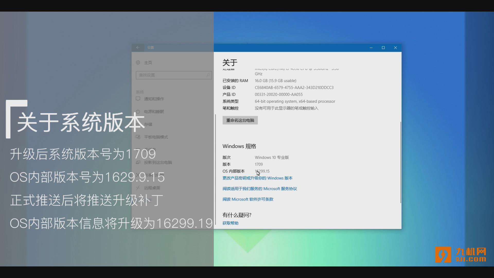Select the 平板电脑模式 tablet icon
Viewport: 494px width, 278px height.
138,137
